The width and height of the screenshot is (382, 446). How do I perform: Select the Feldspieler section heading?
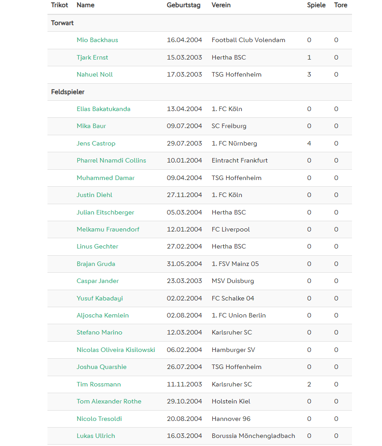68,92
